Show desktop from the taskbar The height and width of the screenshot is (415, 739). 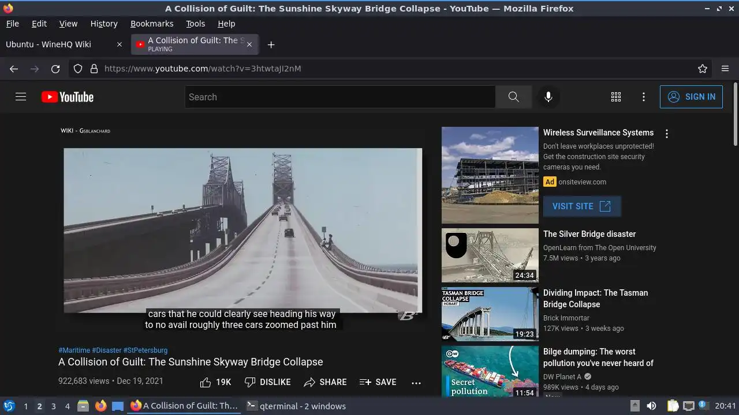coord(118,406)
